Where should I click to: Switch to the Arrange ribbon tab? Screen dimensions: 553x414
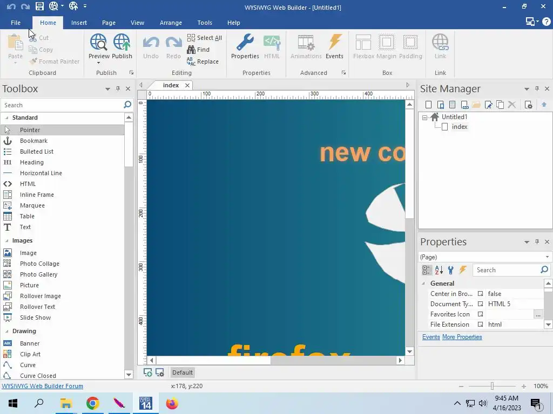[x=171, y=23]
